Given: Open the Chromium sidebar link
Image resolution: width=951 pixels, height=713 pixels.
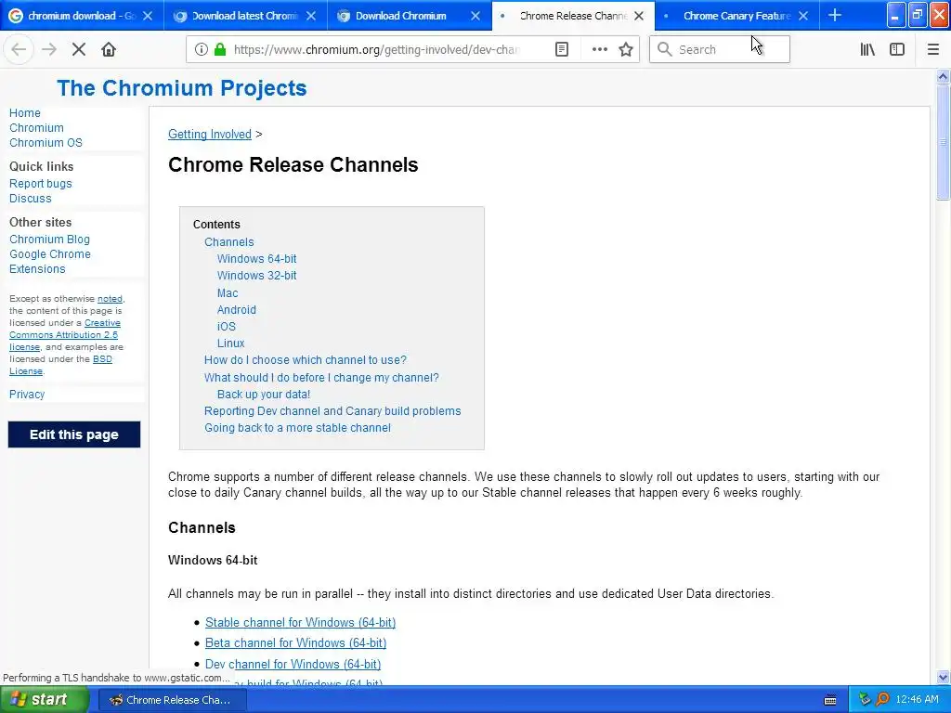Looking at the screenshot, I should click(36, 128).
